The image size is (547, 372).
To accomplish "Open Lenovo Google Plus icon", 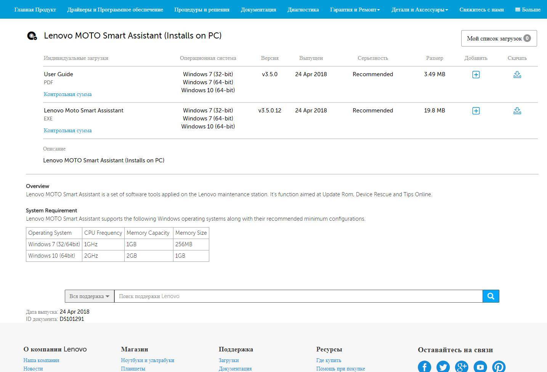I will [x=462, y=367].
